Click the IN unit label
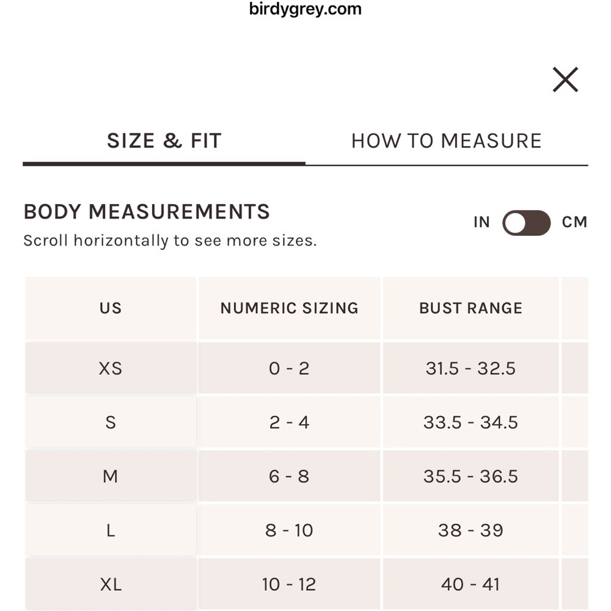 pyautogui.click(x=481, y=222)
